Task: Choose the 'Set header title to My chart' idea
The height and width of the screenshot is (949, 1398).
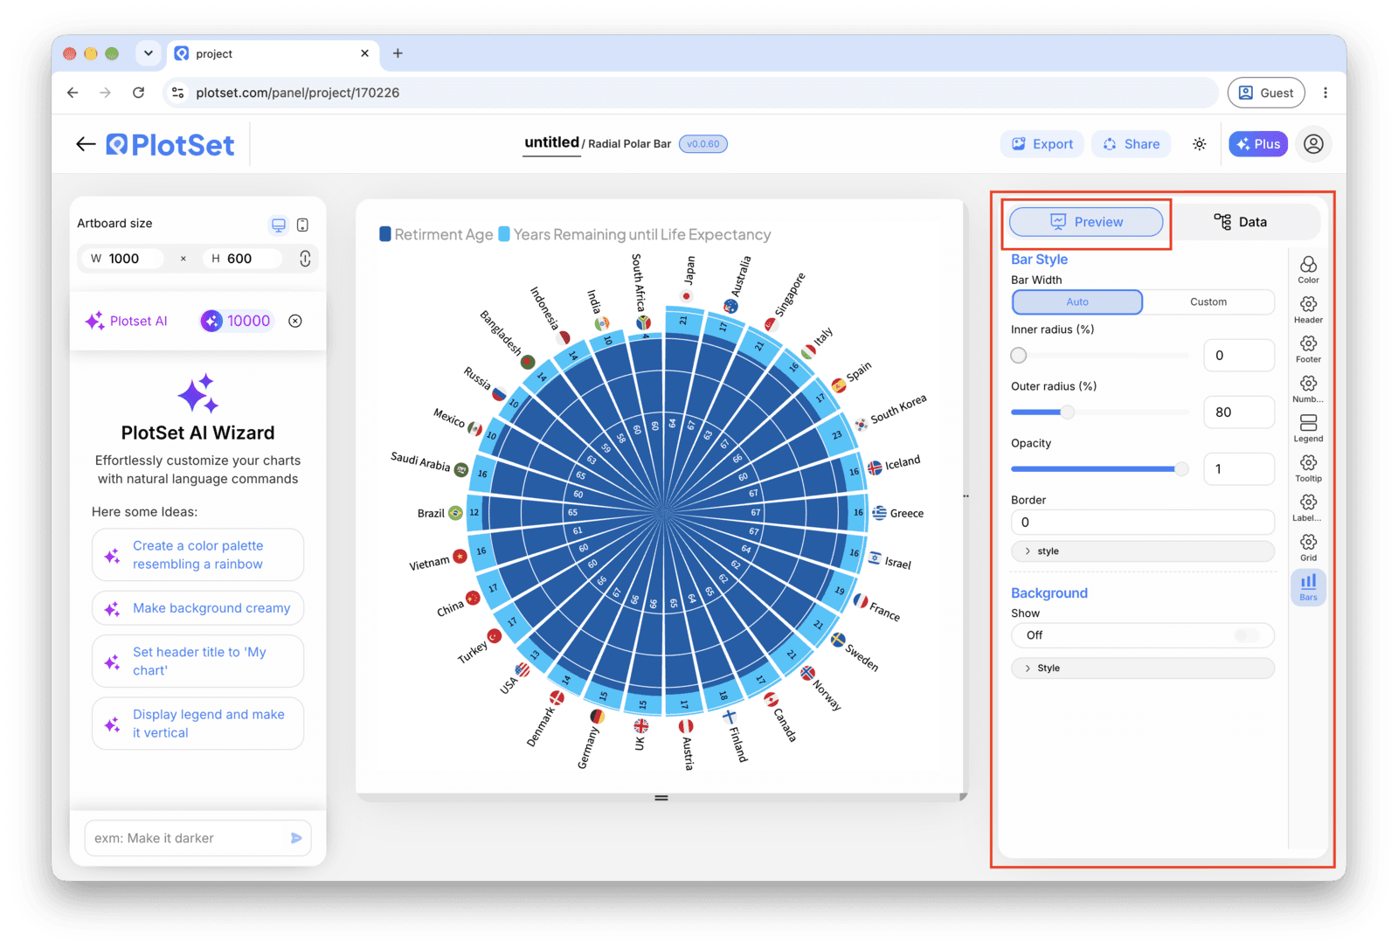Action: coord(198,662)
